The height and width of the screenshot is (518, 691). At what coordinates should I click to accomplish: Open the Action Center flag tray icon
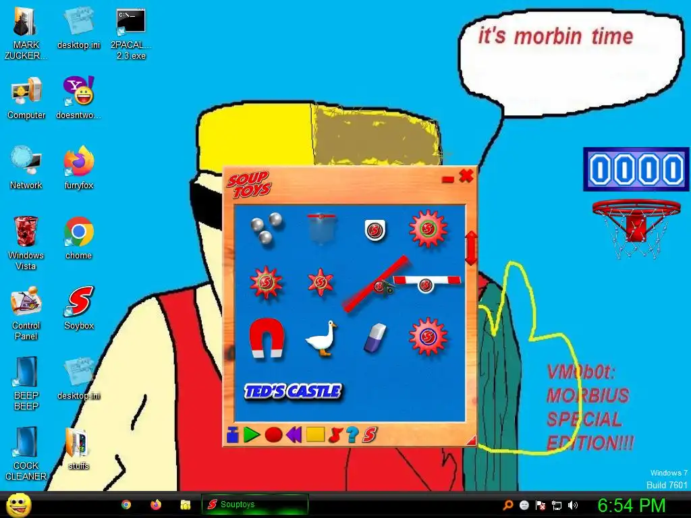click(x=541, y=505)
